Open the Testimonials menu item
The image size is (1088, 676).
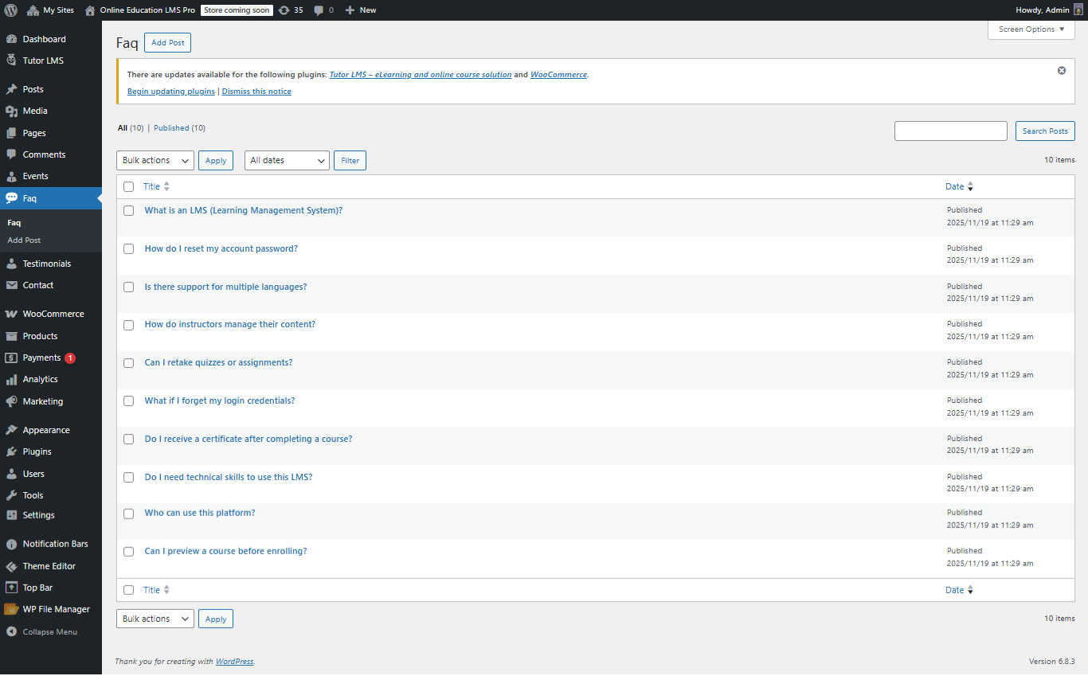(47, 264)
